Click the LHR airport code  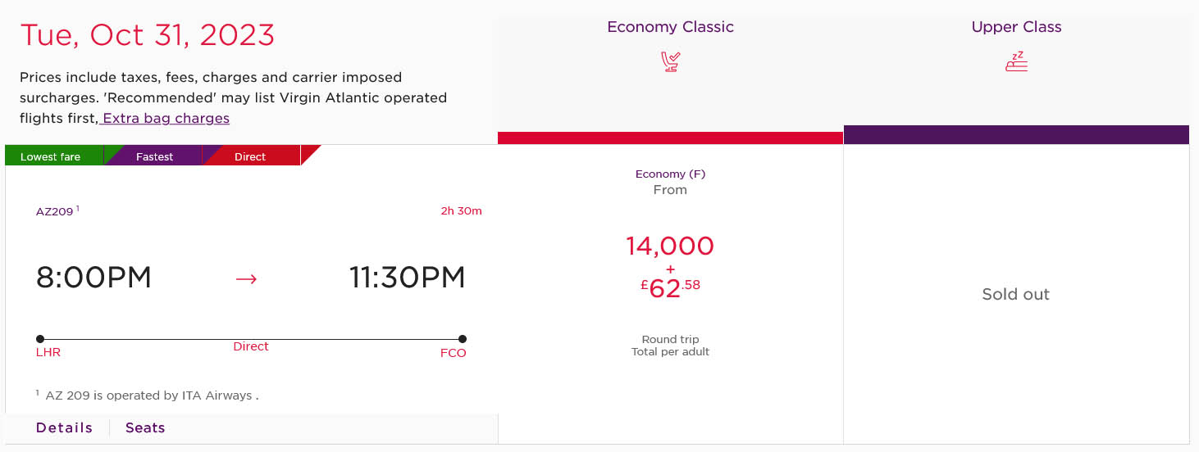48,353
